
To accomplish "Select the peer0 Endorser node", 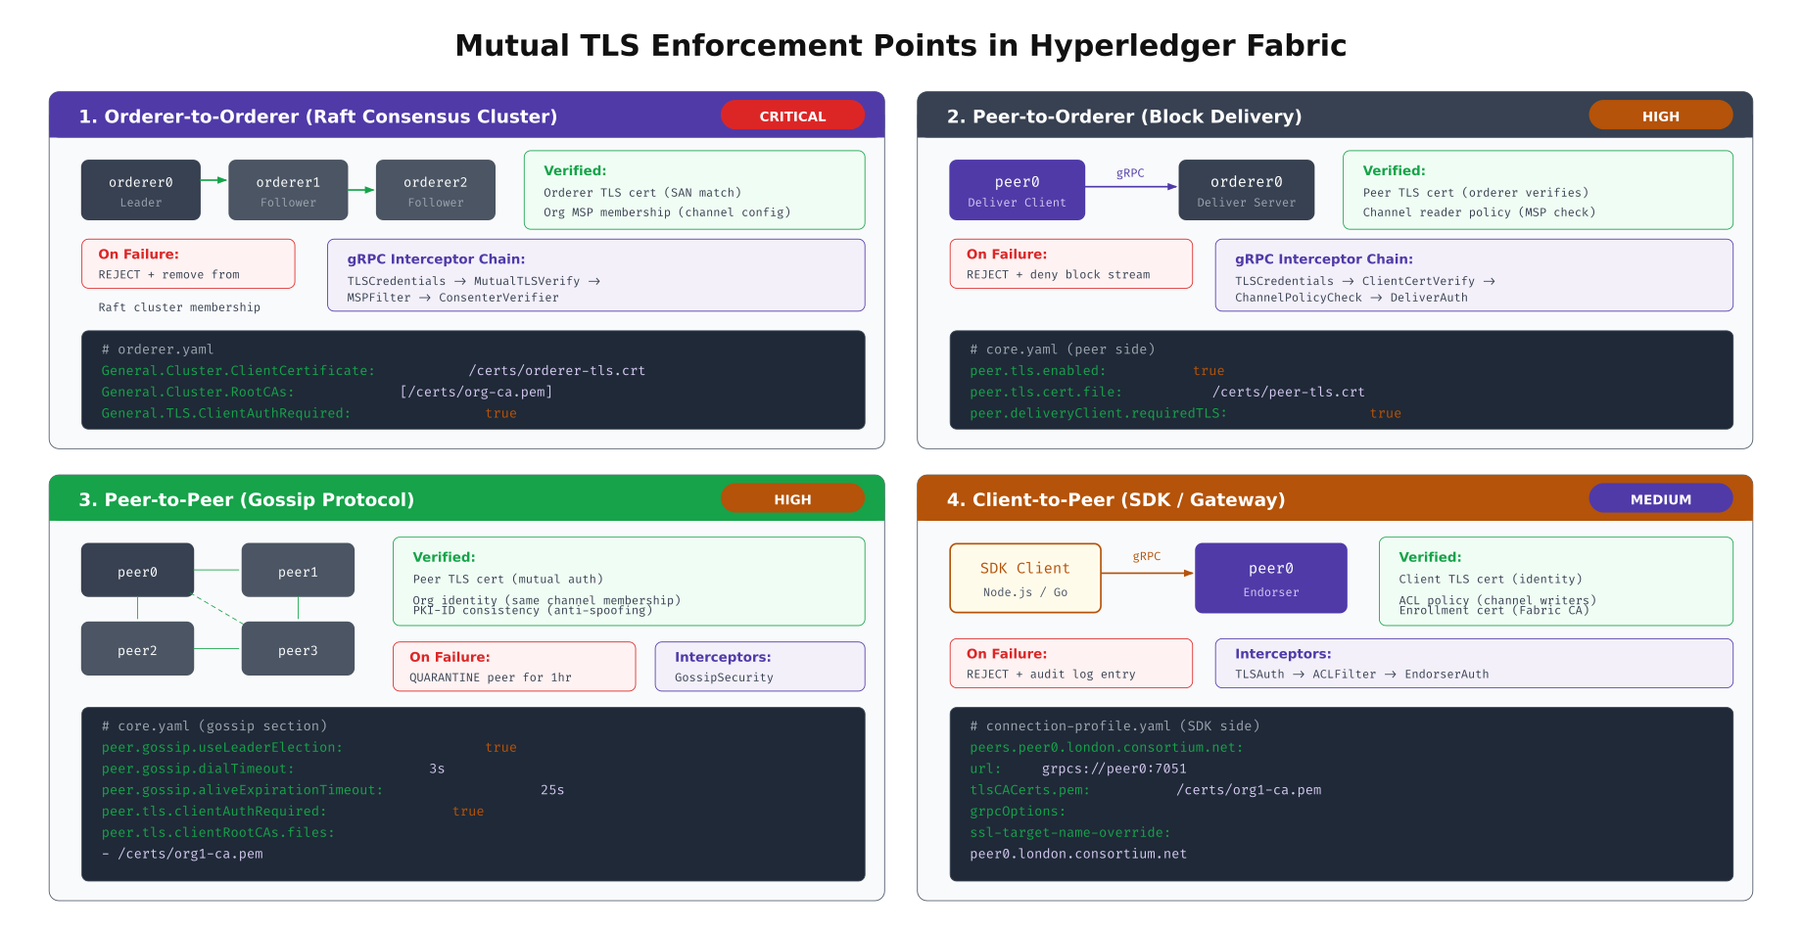I will pos(1270,578).
